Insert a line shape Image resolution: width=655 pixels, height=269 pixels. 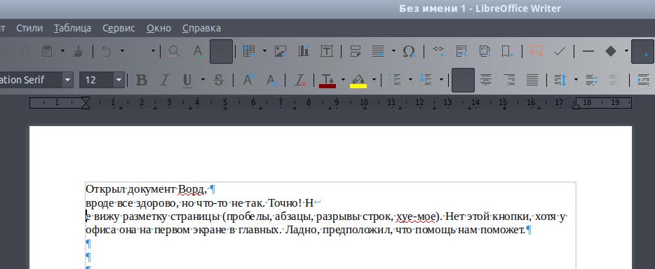[x=588, y=51]
